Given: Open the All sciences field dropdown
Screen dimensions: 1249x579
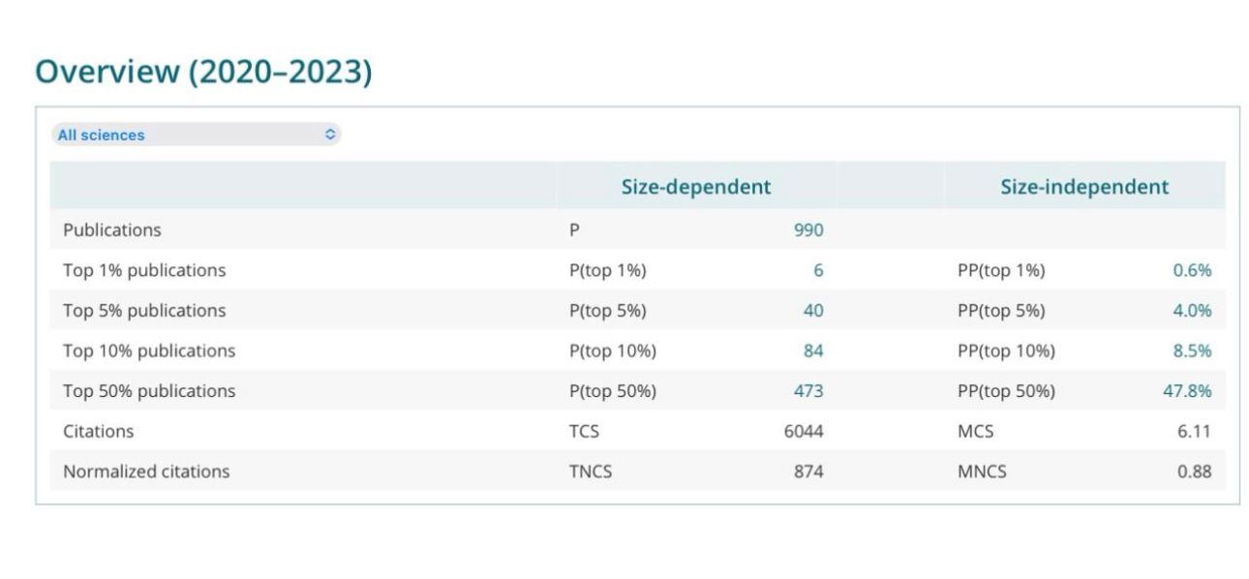Looking at the screenshot, I should tap(196, 135).
